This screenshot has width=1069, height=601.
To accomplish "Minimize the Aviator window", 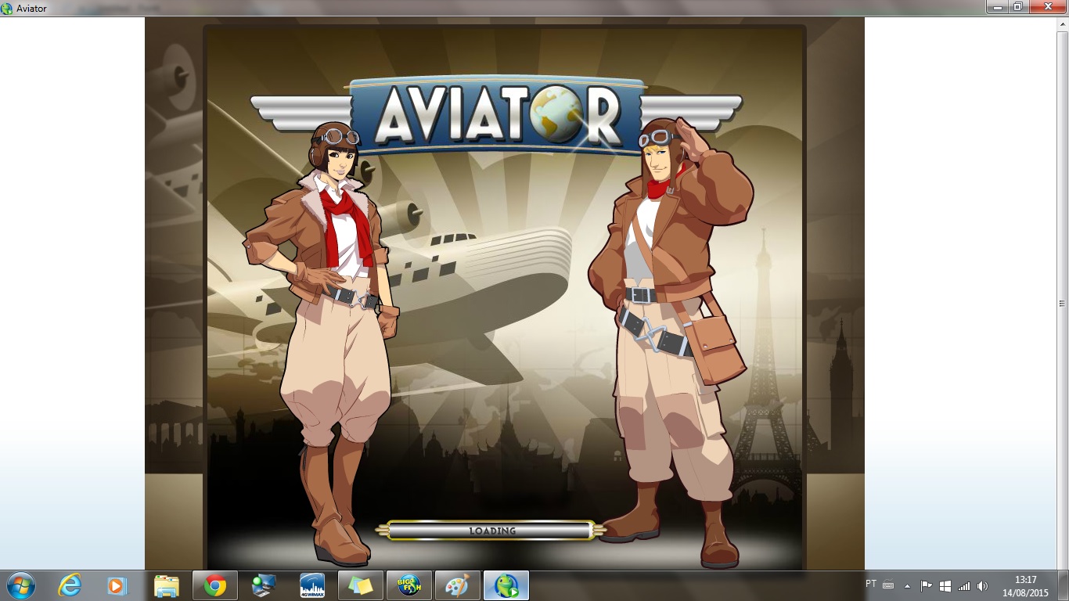I will pos(996,6).
